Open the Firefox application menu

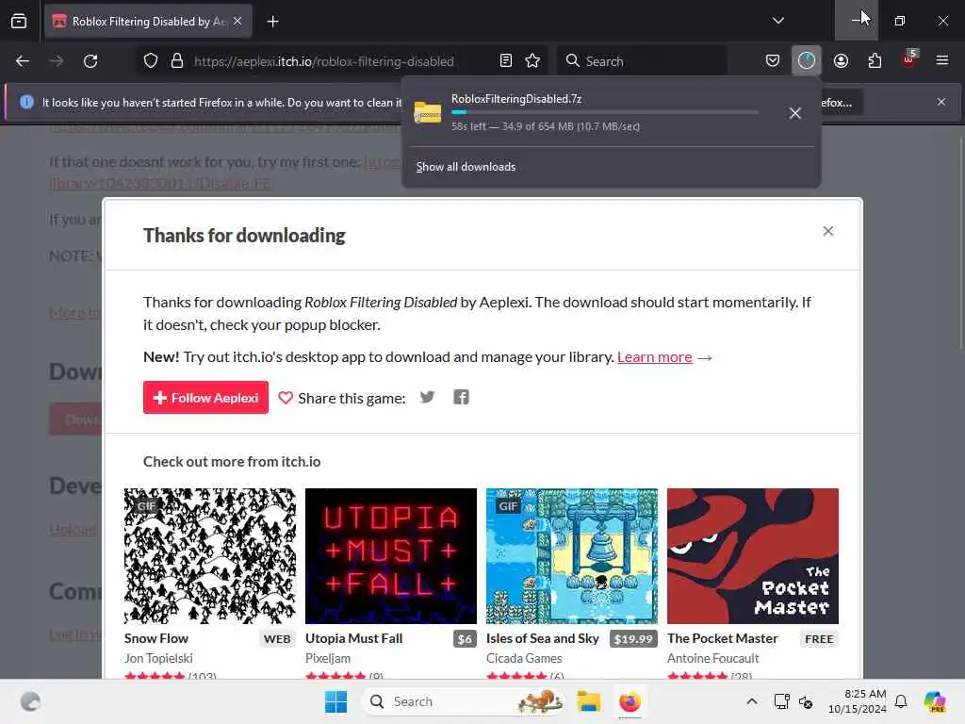point(942,61)
